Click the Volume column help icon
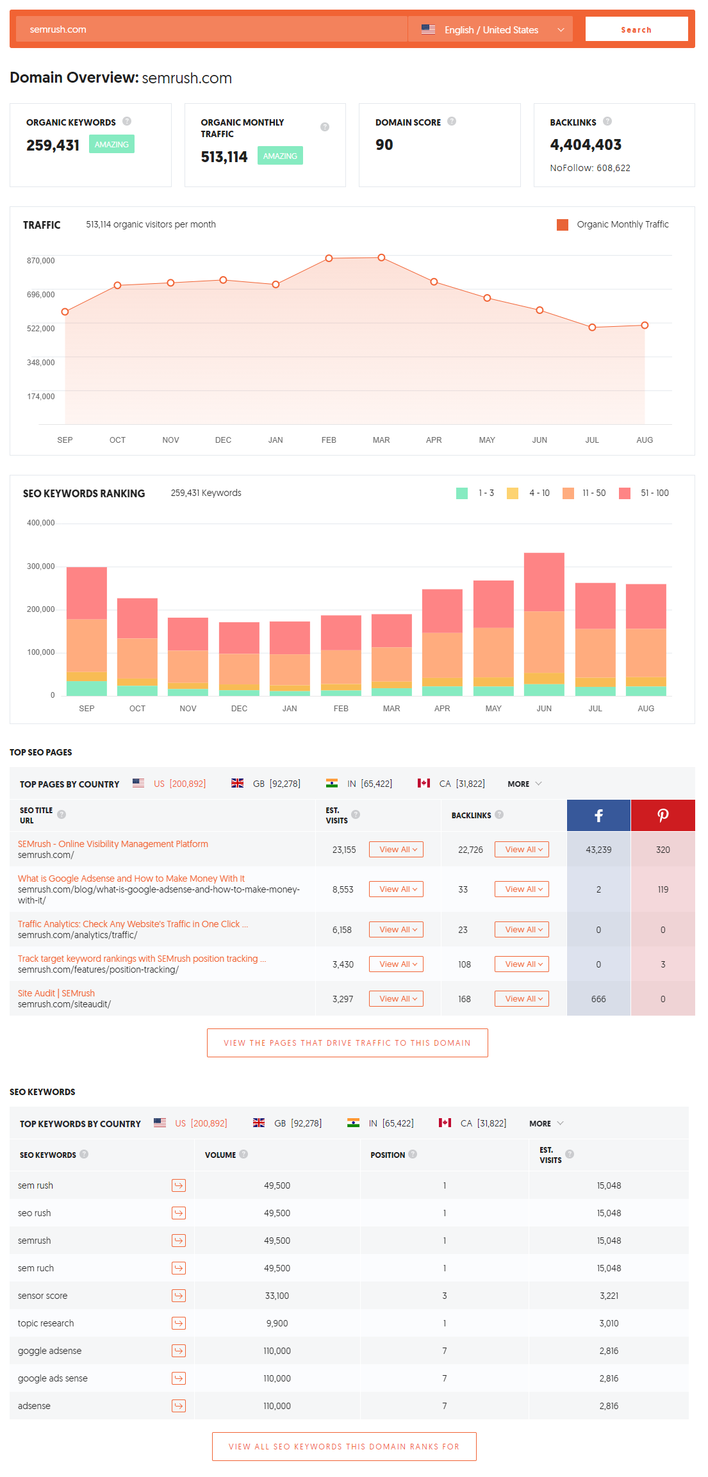708x1477 pixels. click(x=243, y=1154)
